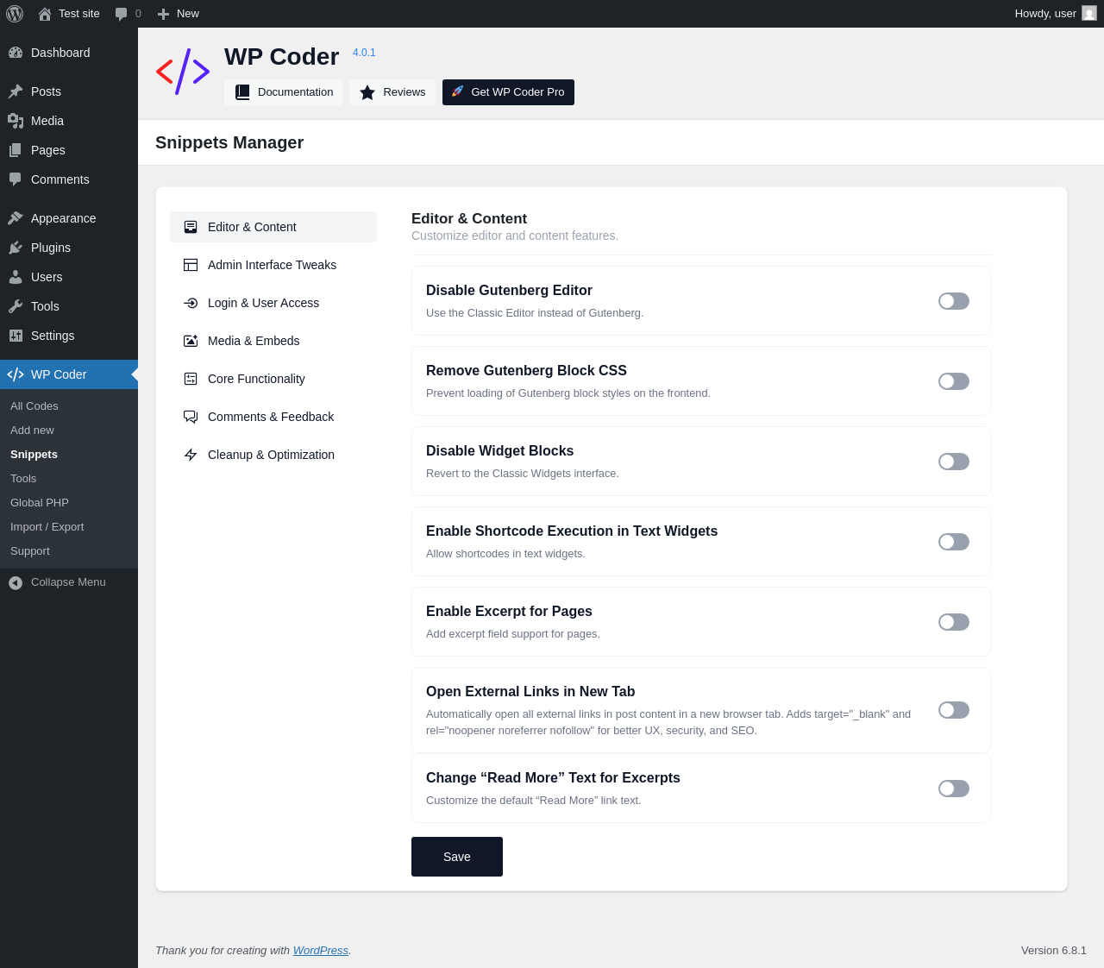
Task: Open Import / Export submenu item
Action: pyautogui.click(x=69, y=527)
